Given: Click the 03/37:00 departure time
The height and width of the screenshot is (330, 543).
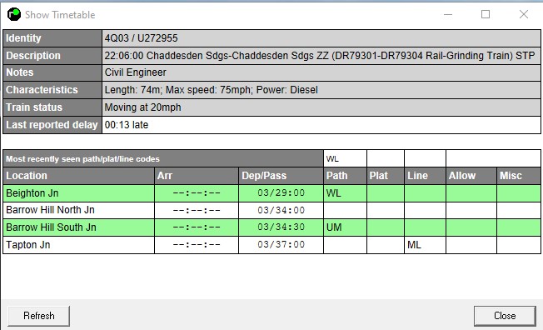Looking at the screenshot, I should (x=281, y=245).
